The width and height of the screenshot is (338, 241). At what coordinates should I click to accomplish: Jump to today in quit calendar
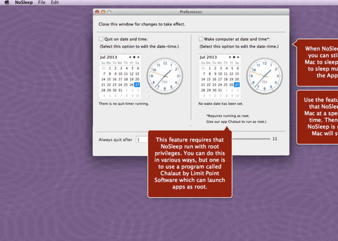(134, 57)
